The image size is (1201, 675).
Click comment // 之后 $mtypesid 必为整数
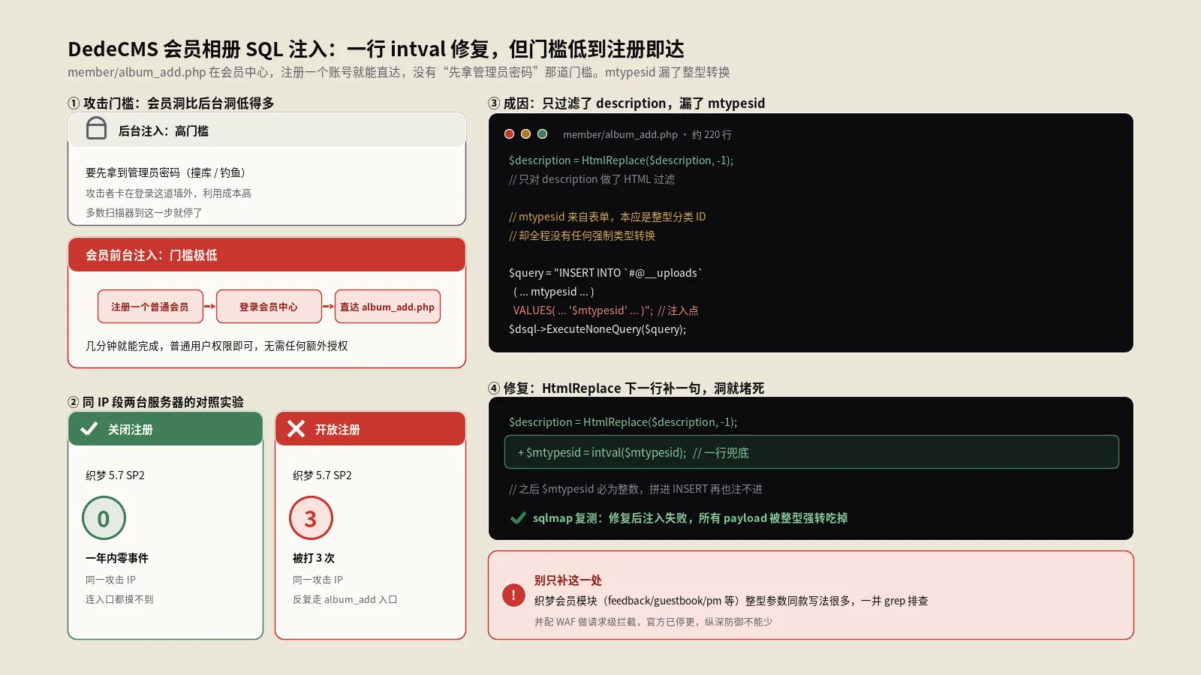tap(635, 489)
